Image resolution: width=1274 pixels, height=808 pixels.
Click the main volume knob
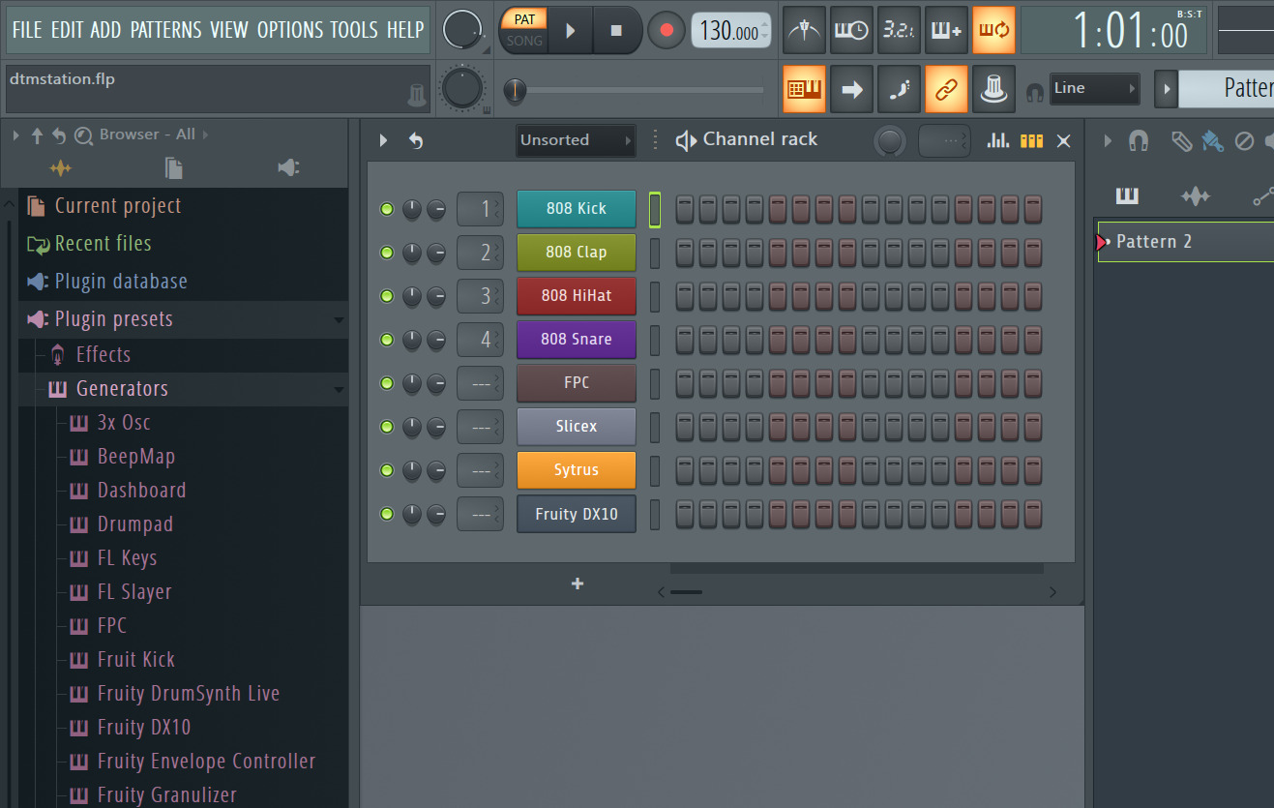click(461, 29)
